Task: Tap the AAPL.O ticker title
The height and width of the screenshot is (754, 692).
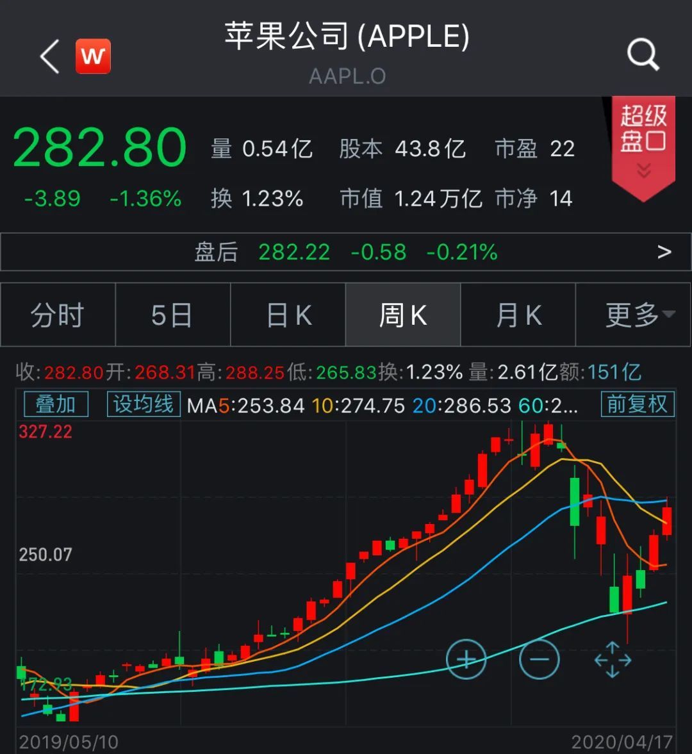Action: pyautogui.click(x=347, y=76)
